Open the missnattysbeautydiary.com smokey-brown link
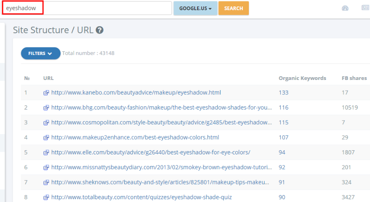 pyautogui.click(x=161, y=167)
